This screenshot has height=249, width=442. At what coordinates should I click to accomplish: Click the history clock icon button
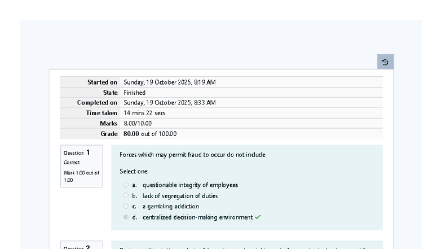pos(386,62)
